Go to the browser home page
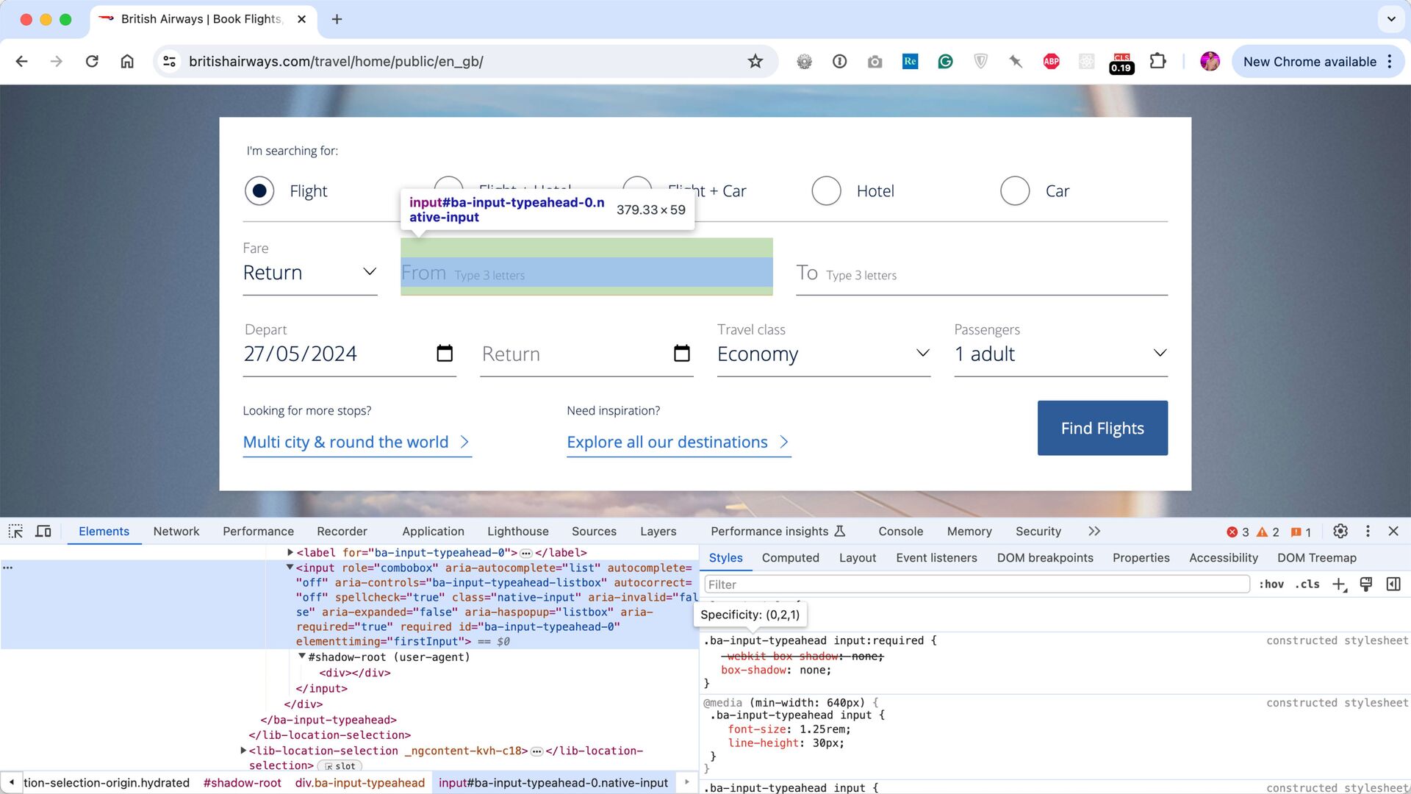The width and height of the screenshot is (1411, 794). (127, 62)
